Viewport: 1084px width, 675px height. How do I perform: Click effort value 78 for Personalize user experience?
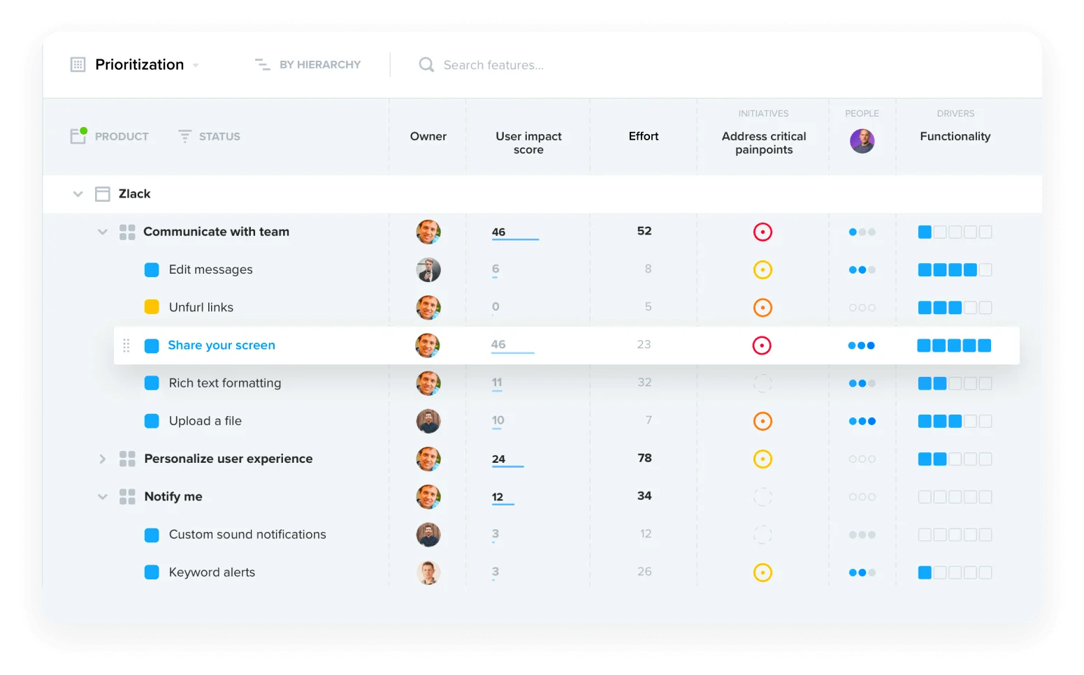tap(644, 458)
